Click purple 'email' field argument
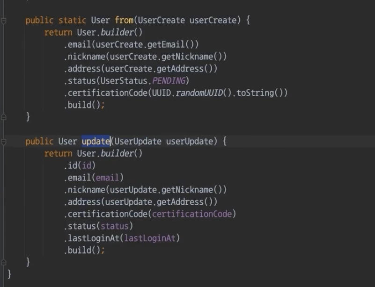 (107, 178)
